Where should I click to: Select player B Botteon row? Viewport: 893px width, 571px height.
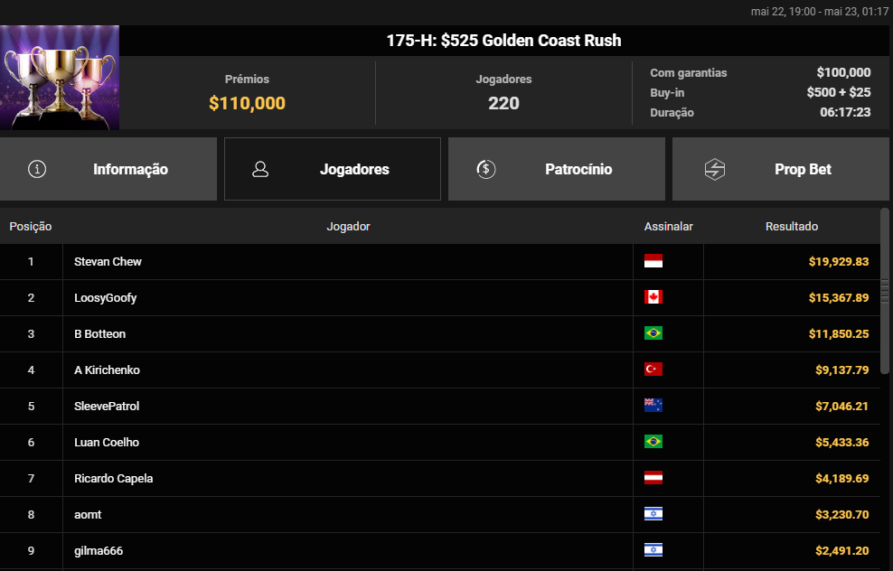tap(440, 333)
